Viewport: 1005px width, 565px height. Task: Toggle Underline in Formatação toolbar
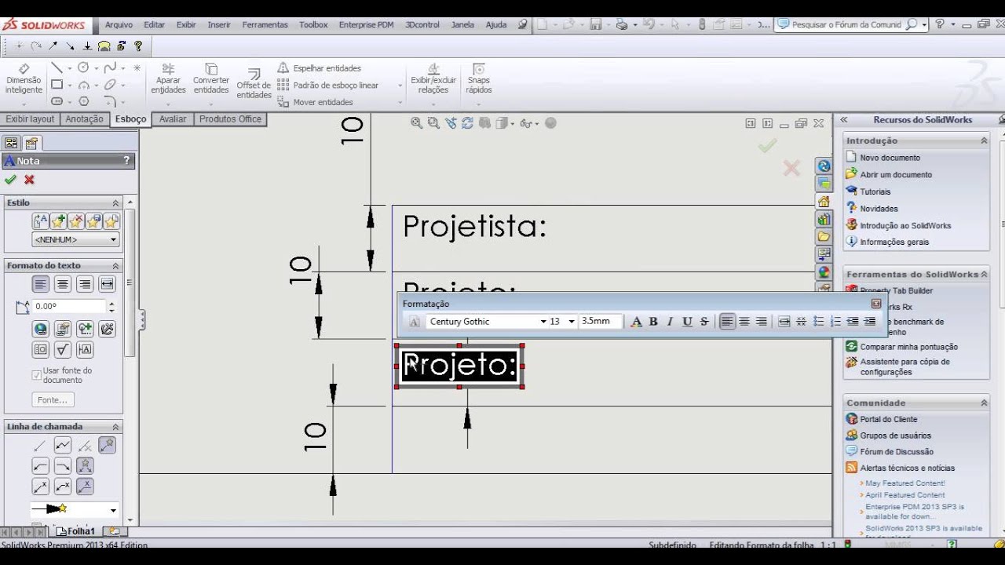[687, 321]
